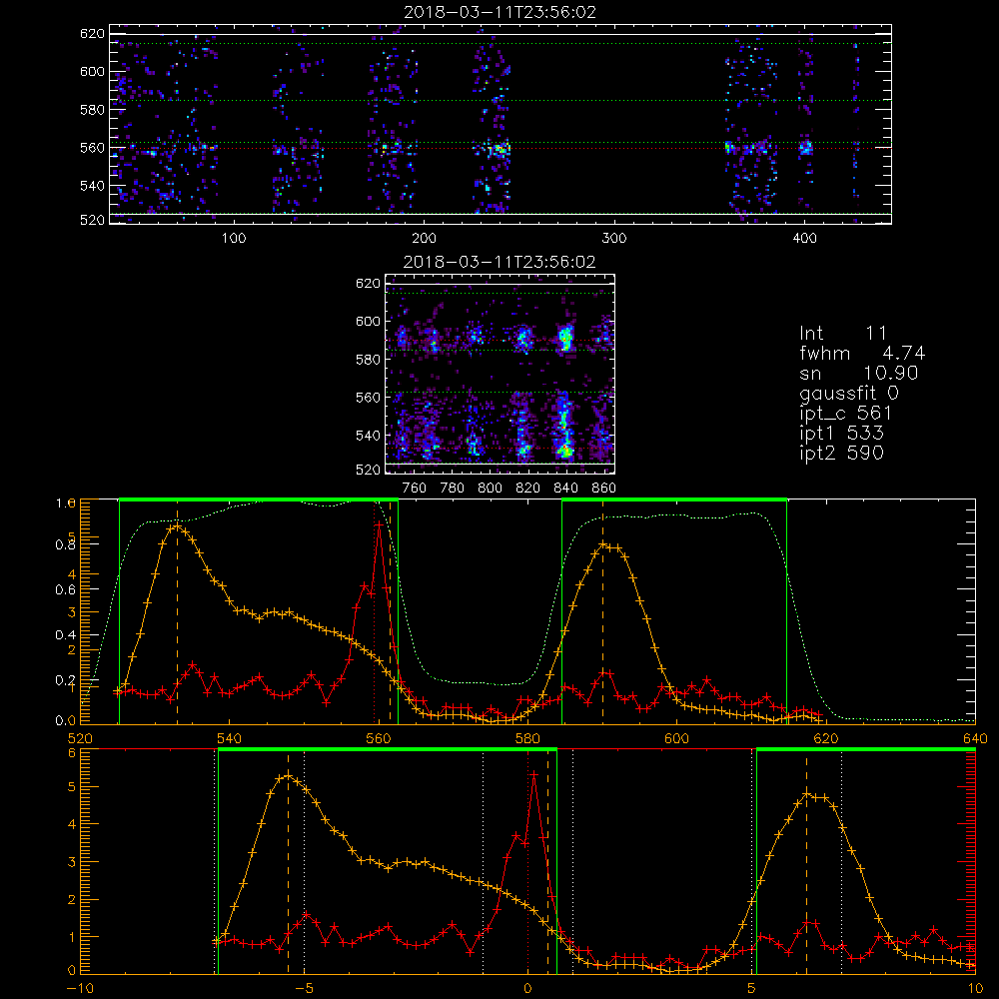Click the rightmost 10 label on the bottom axis
The width and height of the screenshot is (999, 999).
tap(975, 989)
